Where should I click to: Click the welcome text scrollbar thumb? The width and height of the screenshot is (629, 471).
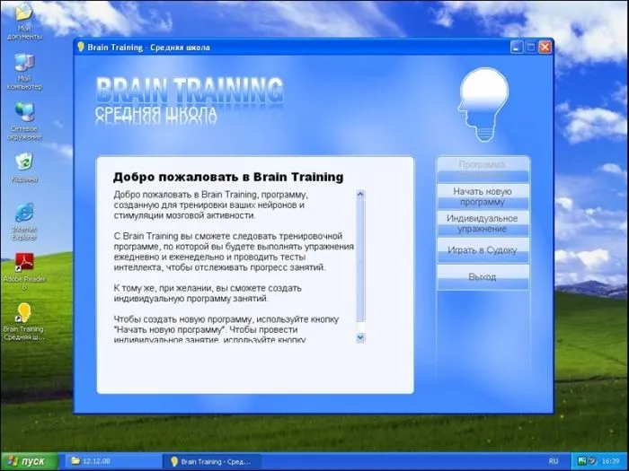pyautogui.click(x=360, y=260)
